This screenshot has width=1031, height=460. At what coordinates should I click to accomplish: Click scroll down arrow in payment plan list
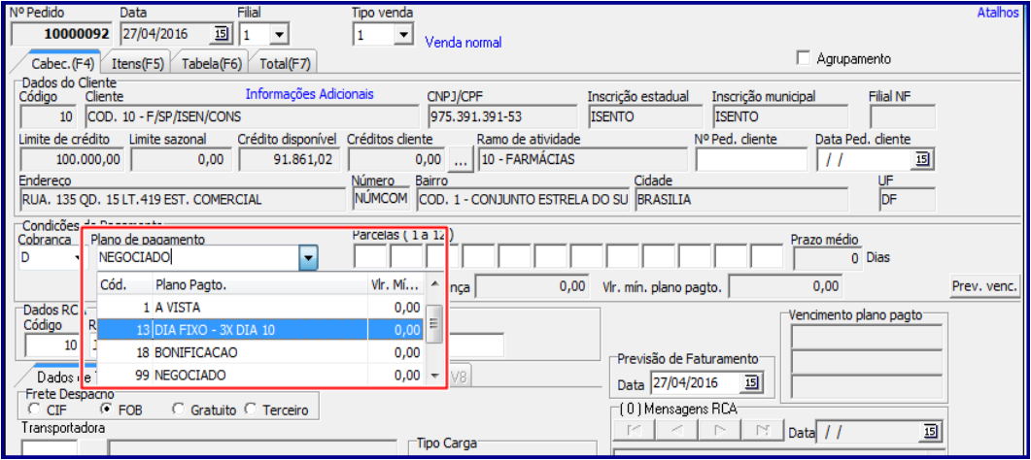click(434, 376)
